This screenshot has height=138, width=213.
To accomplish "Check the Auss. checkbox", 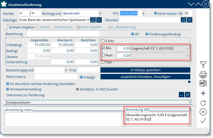I will point(103,55).
